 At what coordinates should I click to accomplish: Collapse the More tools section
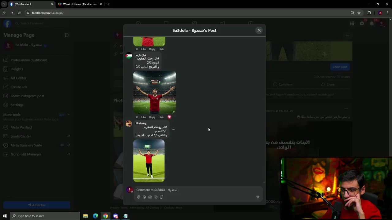pyautogui.click(x=69, y=115)
